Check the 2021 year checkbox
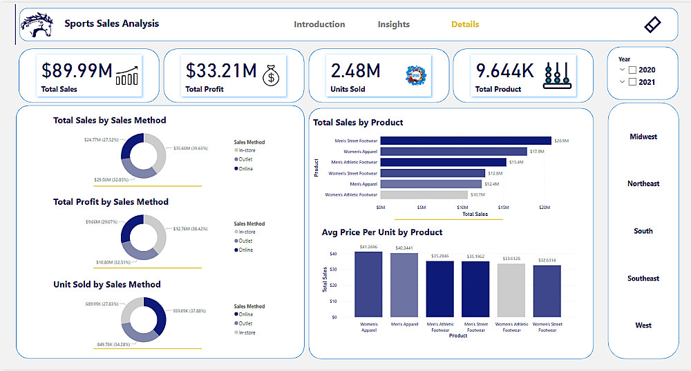 632,82
